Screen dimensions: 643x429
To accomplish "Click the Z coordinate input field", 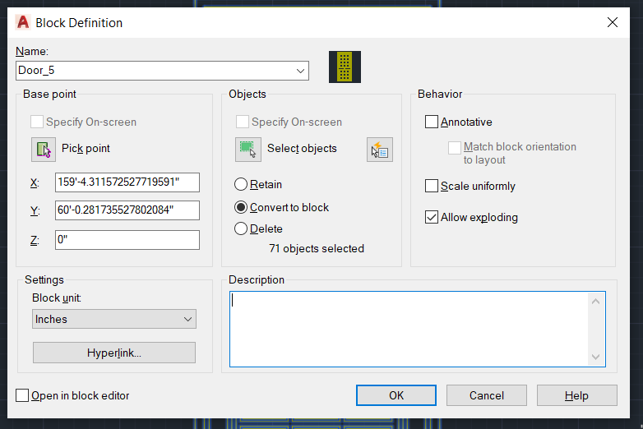I will tap(127, 240).
